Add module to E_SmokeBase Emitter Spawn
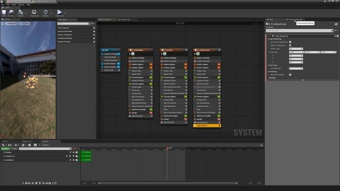The image size is (340, 191). (x=151, y=65)
